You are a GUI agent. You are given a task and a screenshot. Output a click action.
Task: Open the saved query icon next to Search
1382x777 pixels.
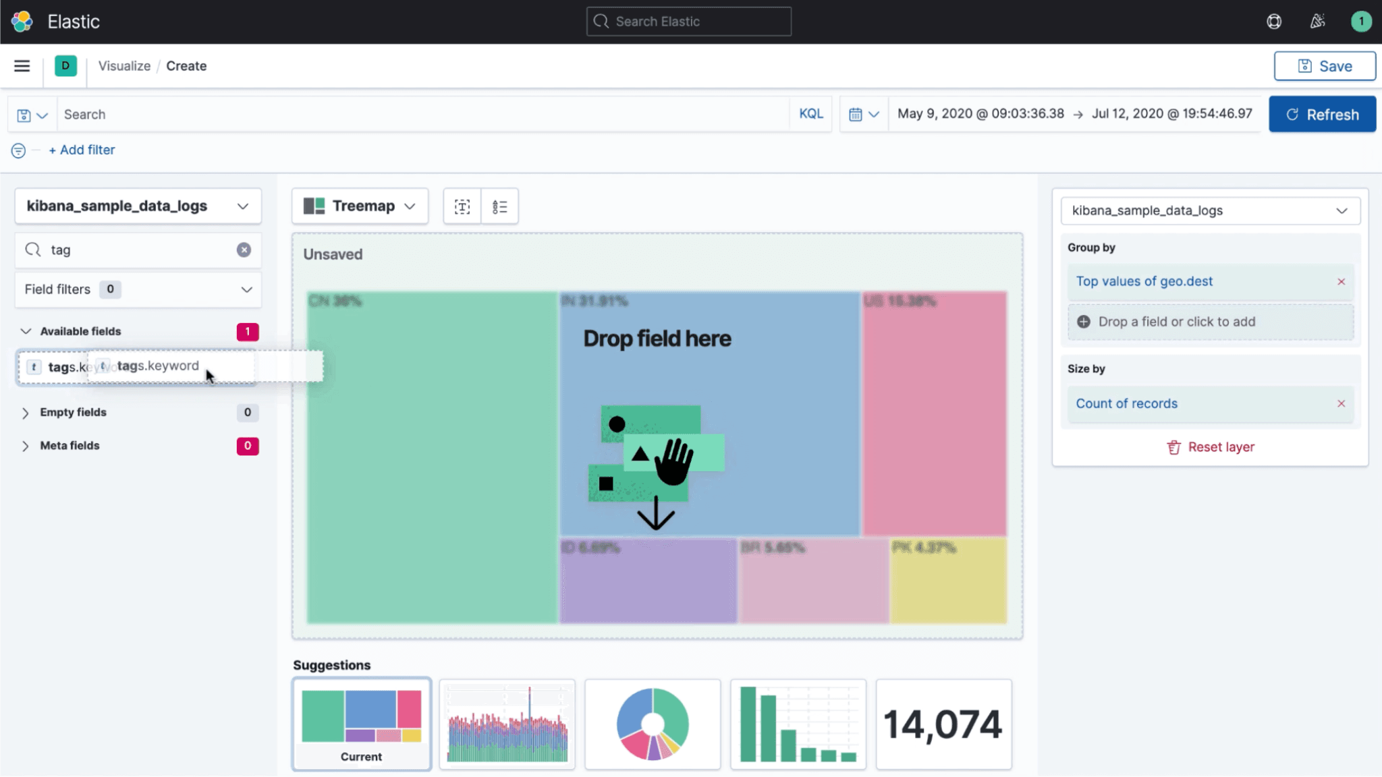coord(31,114)
